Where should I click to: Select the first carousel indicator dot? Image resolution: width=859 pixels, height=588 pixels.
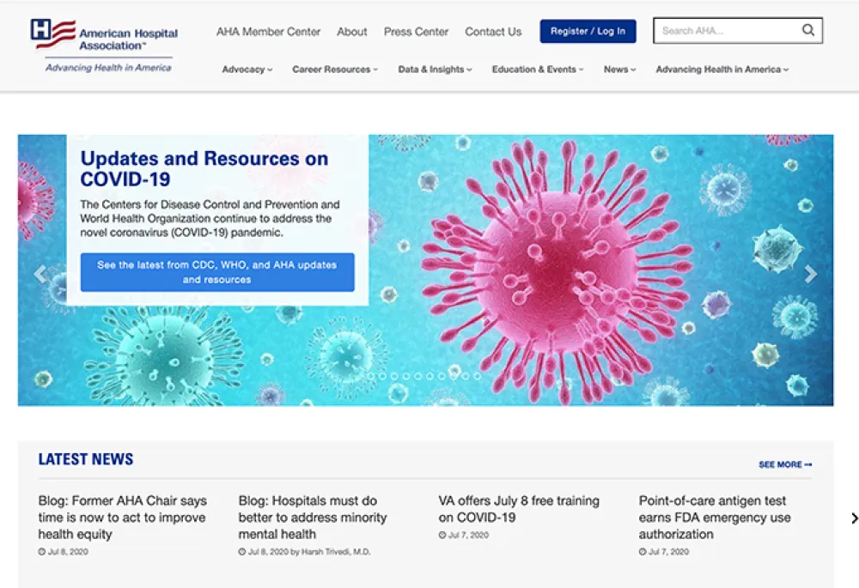371,376
